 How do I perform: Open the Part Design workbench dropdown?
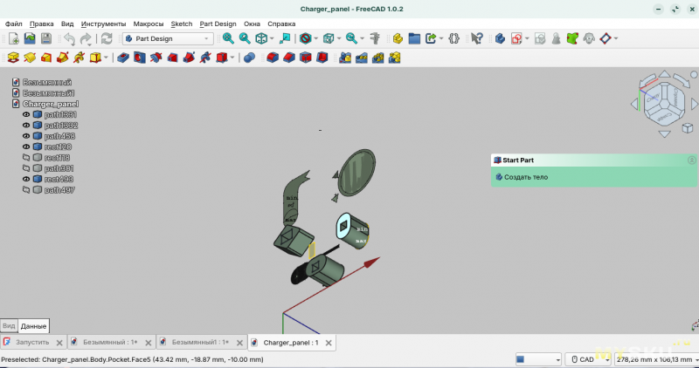168,38
